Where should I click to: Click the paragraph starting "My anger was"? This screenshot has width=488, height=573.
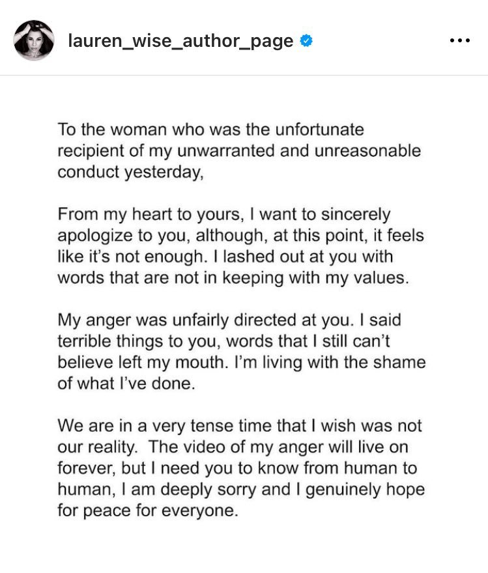point(242,352)
